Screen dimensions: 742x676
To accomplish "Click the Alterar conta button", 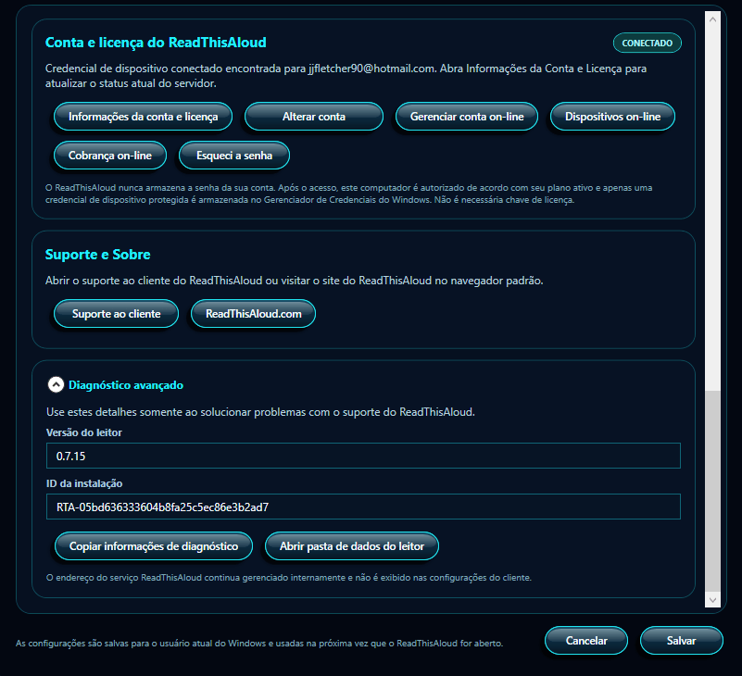I will point(314,117).
